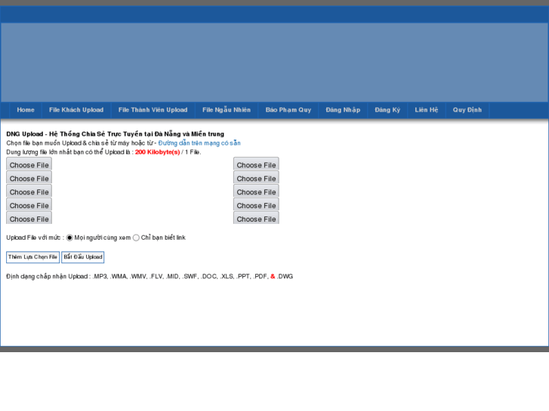Click fifth Choose File button in right column
Viewport: 549px width, 411px height.
click(256, 218)
